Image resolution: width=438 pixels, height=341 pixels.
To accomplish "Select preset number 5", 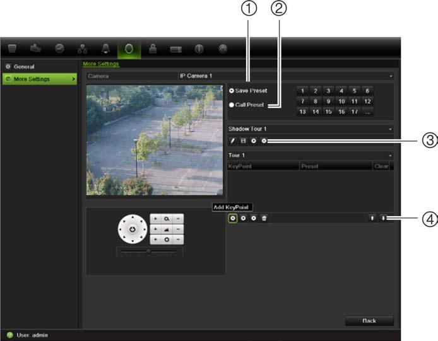I will [x=354, y=91].
